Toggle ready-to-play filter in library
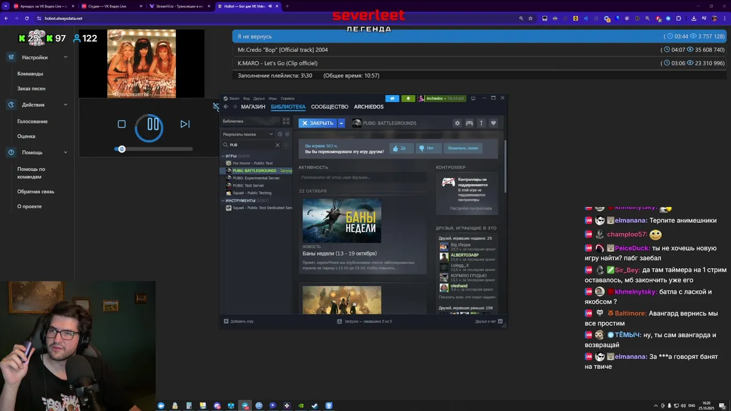The width and height of the screenshot is (731, 411). [287, 134]
